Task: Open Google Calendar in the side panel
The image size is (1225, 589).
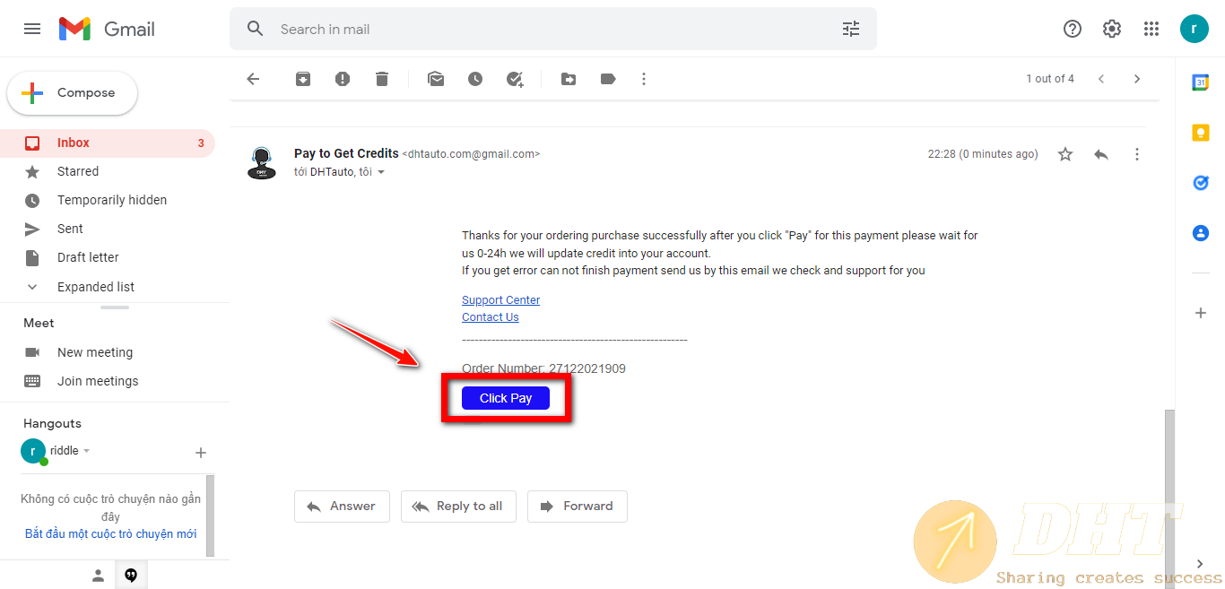Action: coord(1201,82)
